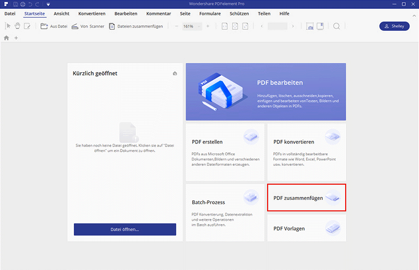The height and width of the screenshot is (270, 419).
Task: Click the Datei öffnen button
Action: coord(125,229)
